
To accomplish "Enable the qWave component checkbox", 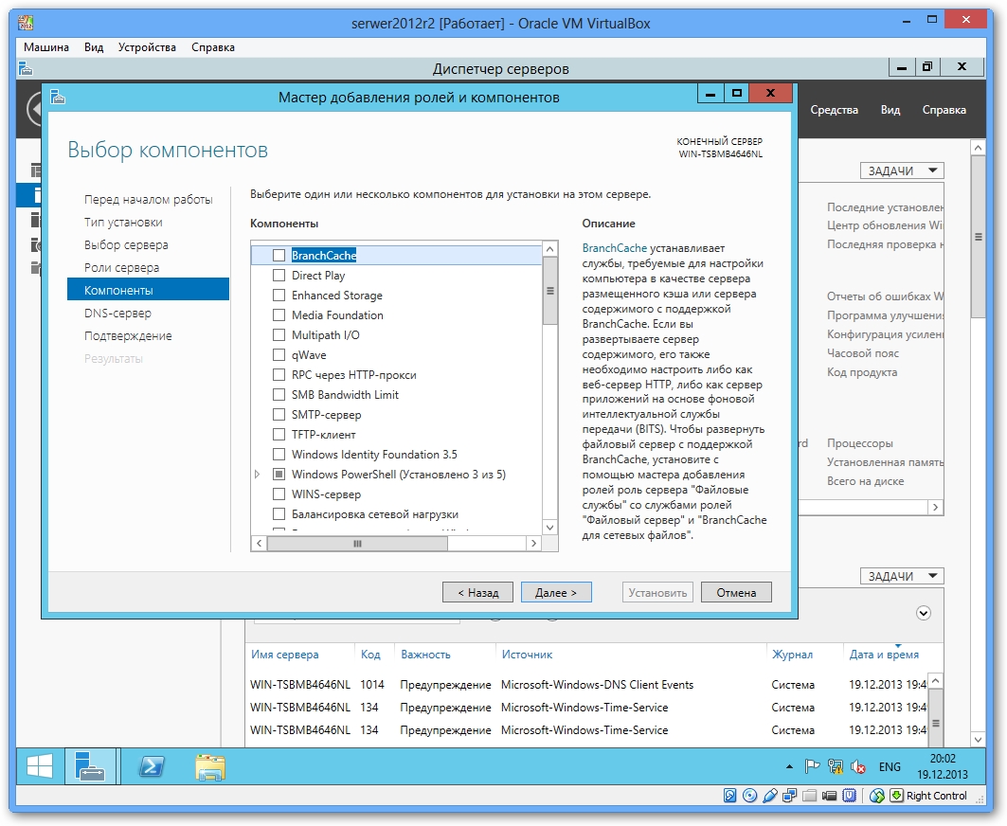I will click(279, 354).
